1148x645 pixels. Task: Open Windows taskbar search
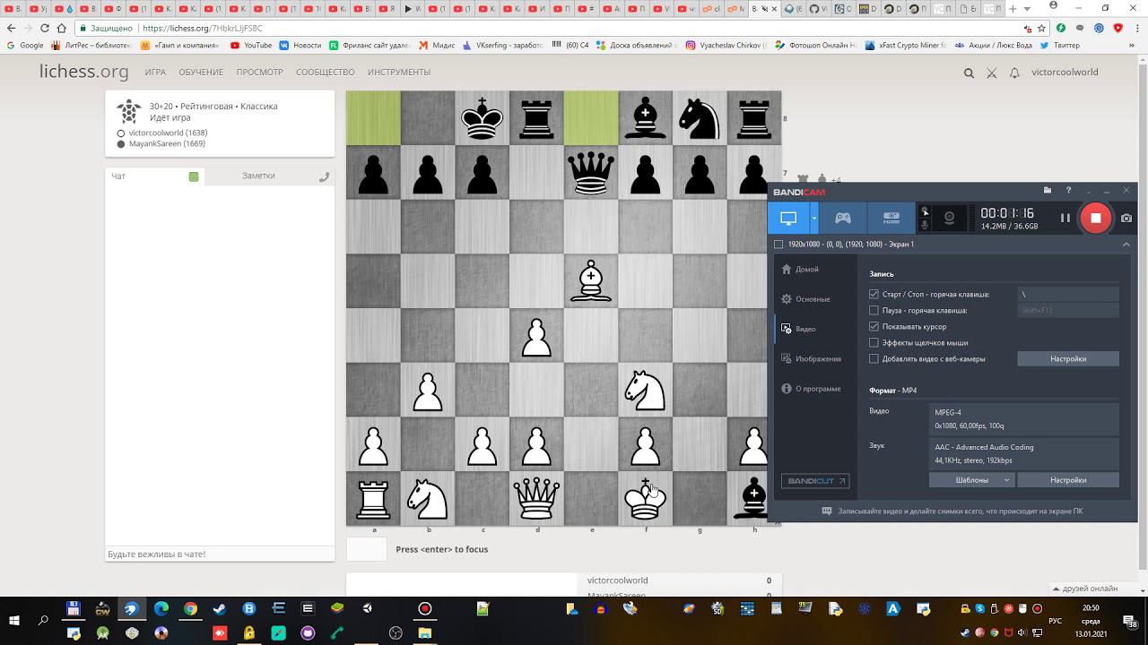tap(43, 621)
